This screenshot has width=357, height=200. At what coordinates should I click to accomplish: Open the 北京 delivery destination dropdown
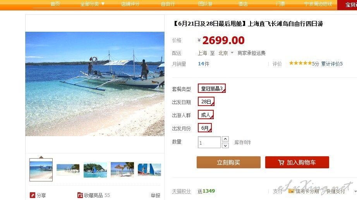coord(226,53)
